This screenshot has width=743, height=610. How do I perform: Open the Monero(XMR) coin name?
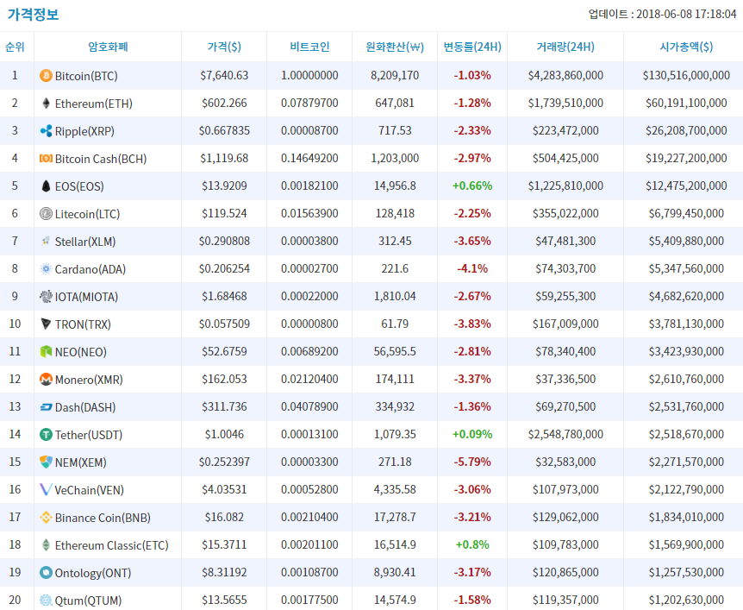[x=89, y=380]
